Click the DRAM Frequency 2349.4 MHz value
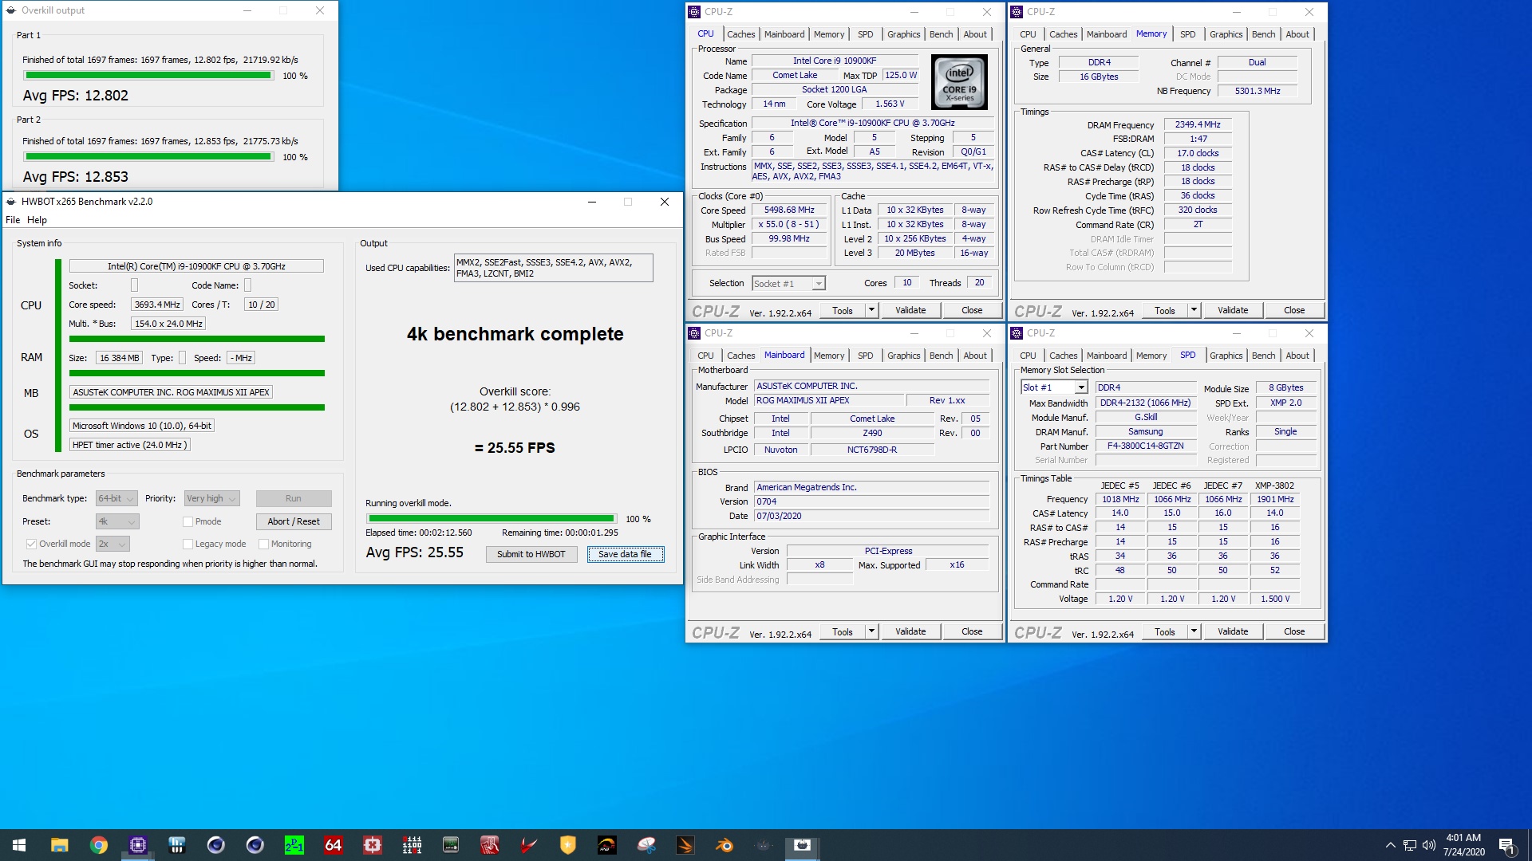The height and width of the screenshot is (861, 1532). coord(1198,124)
